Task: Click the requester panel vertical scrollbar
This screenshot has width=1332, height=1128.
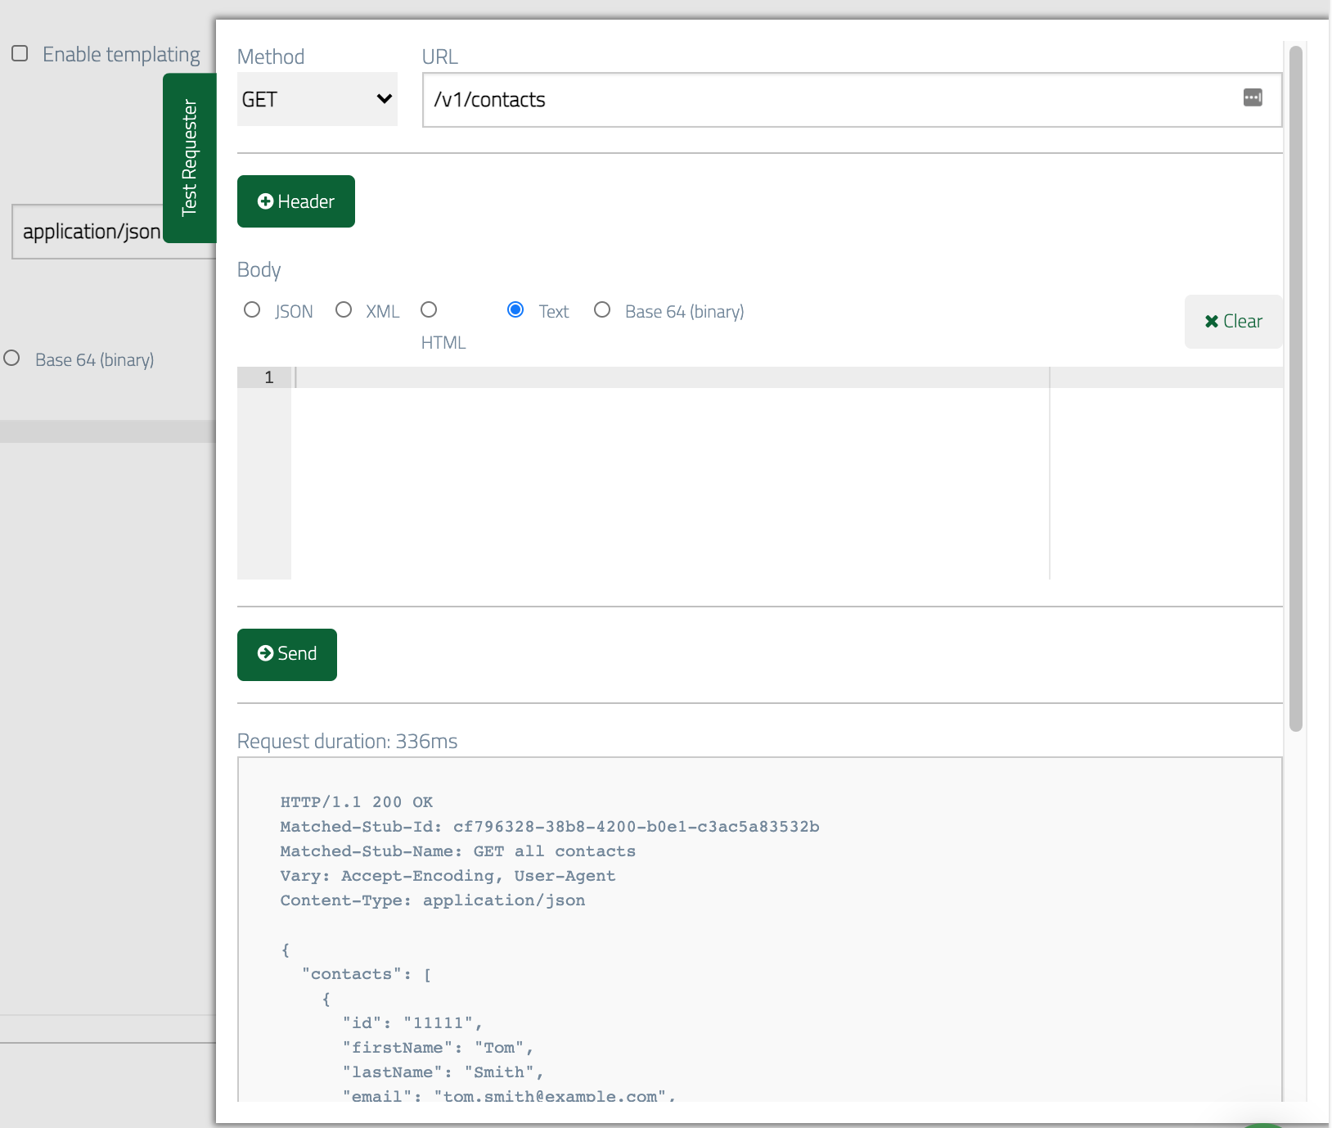Action: (x=1296, y=389)
